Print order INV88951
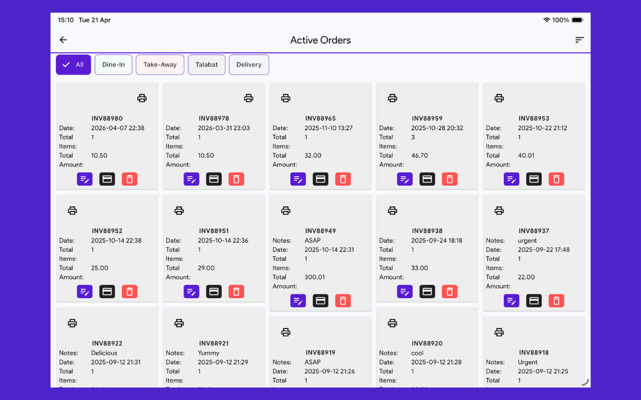This screenshot has height=400, width=641. [179, 210]
